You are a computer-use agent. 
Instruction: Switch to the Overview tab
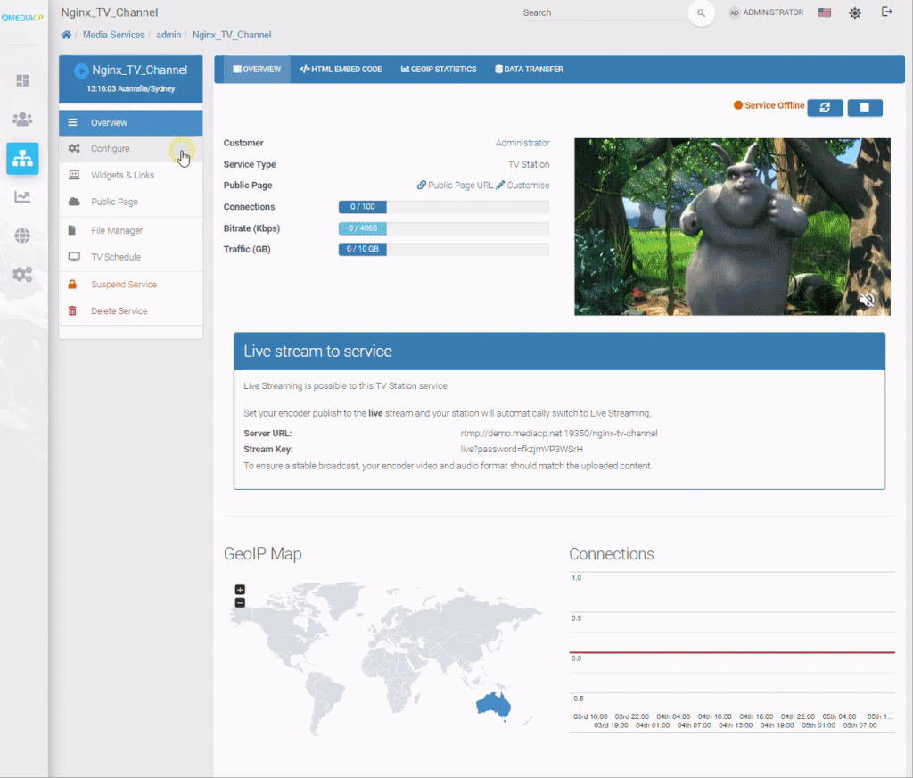[257, 70]
